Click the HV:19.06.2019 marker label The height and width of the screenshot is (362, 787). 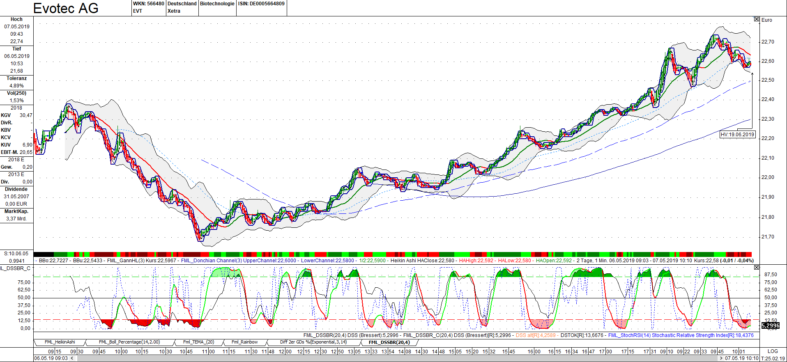738,134
